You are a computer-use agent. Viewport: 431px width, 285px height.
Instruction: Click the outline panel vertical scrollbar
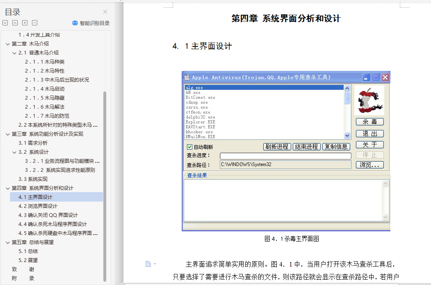point(105,186)
